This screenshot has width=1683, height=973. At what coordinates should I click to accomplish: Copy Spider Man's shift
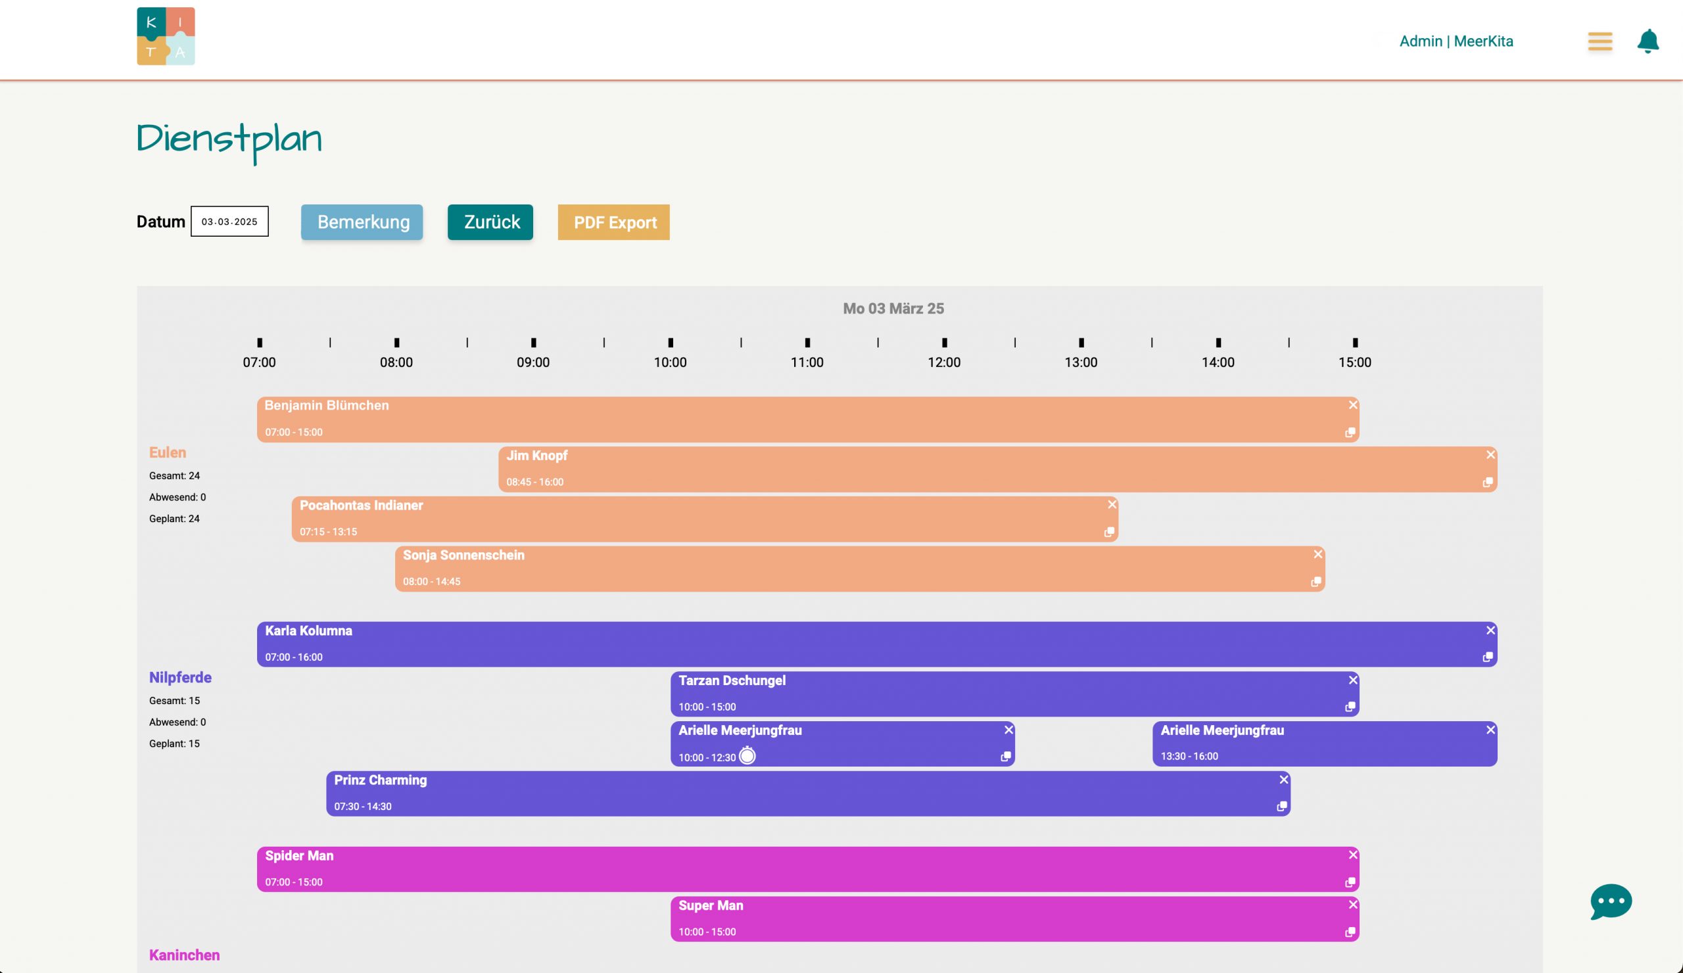(1350, 882)
